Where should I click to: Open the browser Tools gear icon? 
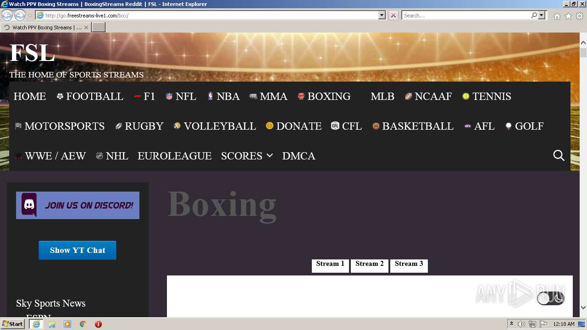coord(580,16)
